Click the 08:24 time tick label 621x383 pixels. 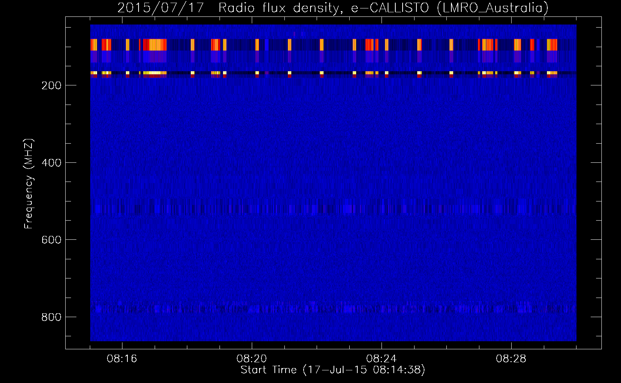coord(382,359)
